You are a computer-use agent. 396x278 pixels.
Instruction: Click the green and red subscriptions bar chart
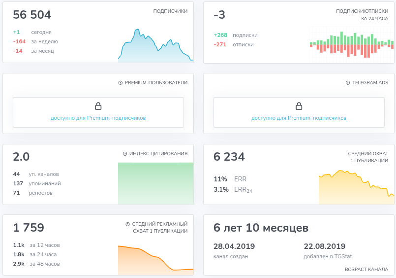pos(351,45)
